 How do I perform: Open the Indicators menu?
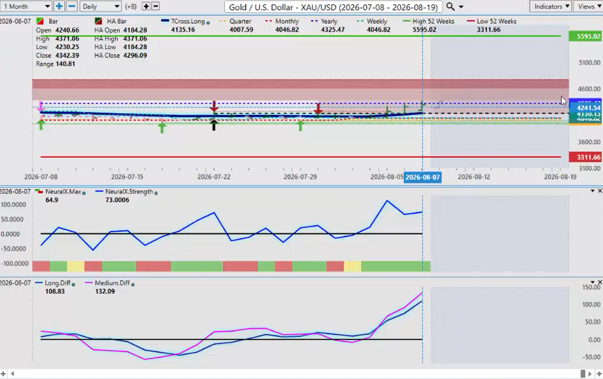[551, 6]
